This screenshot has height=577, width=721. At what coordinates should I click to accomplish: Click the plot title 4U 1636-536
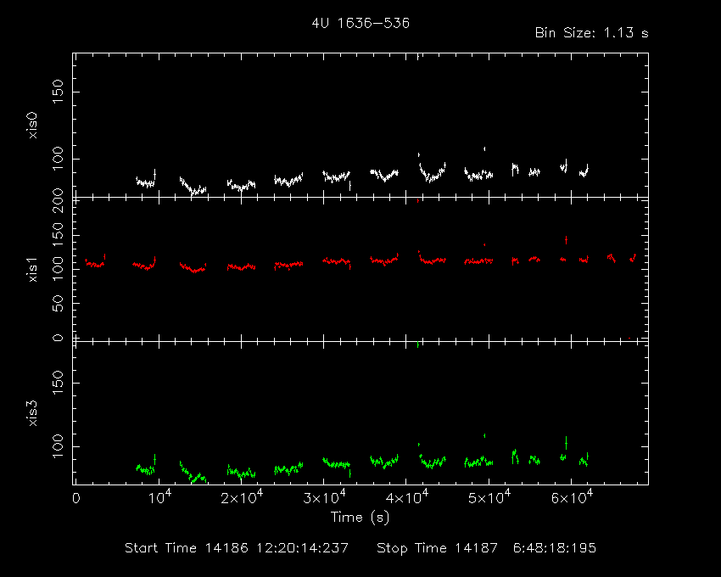[x=360, y=24]
